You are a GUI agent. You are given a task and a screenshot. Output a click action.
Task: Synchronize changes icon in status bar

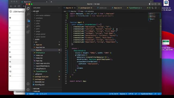[x=37, y=94]
